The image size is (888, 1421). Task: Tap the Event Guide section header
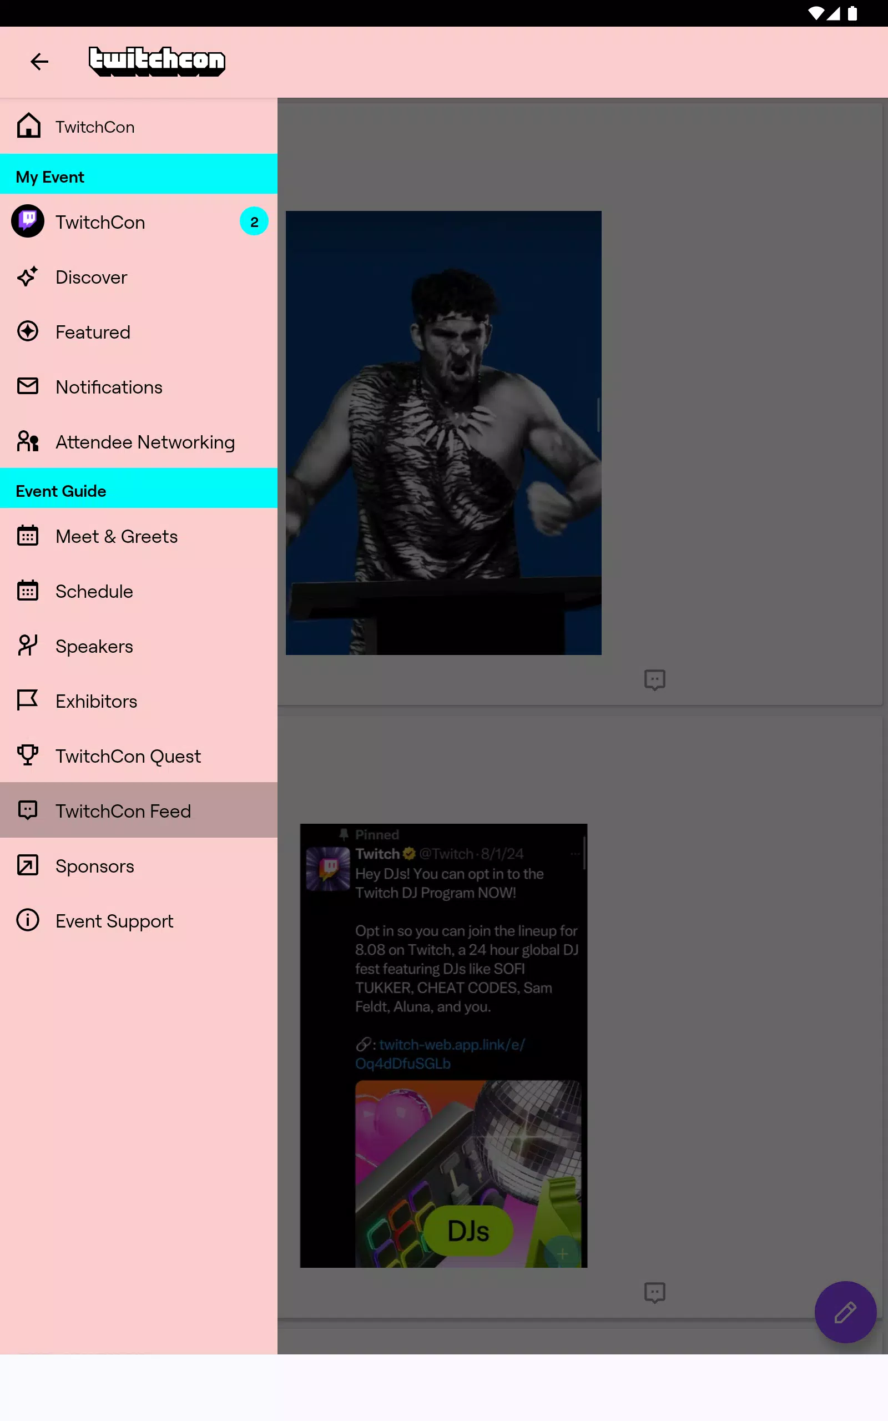click(x=139, y=488)
